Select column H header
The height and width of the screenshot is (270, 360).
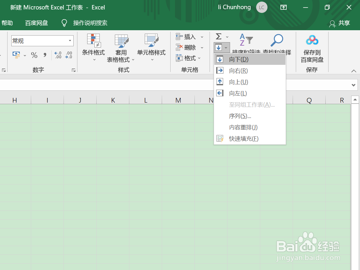pyautogui.click(x=15, y=100)
